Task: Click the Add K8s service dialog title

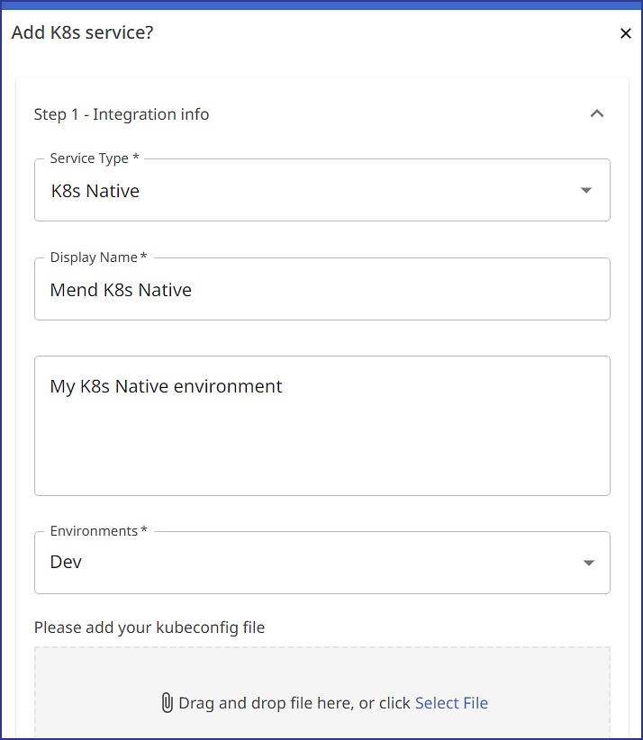Action: coord(82,33)
